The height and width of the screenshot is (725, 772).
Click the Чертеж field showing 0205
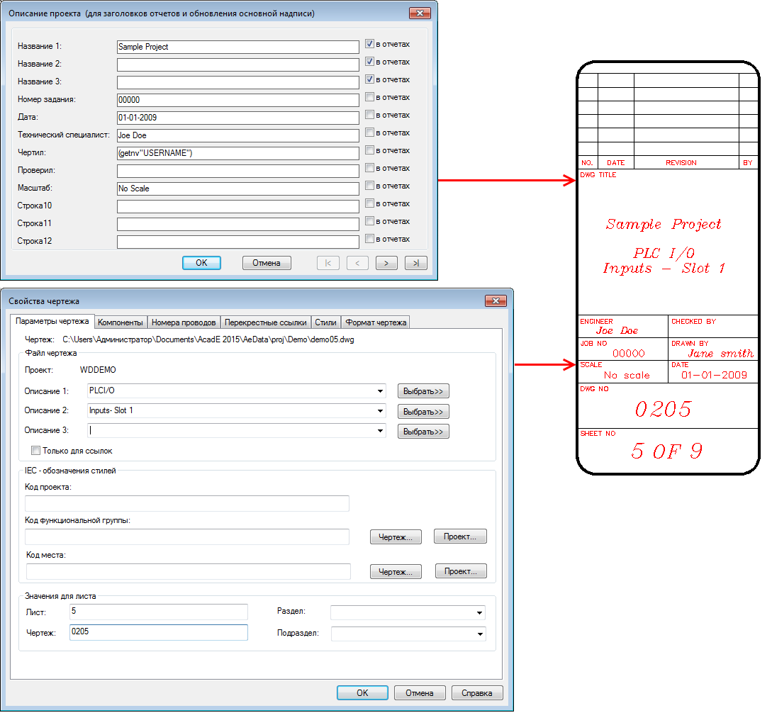(x=159, y=632)
